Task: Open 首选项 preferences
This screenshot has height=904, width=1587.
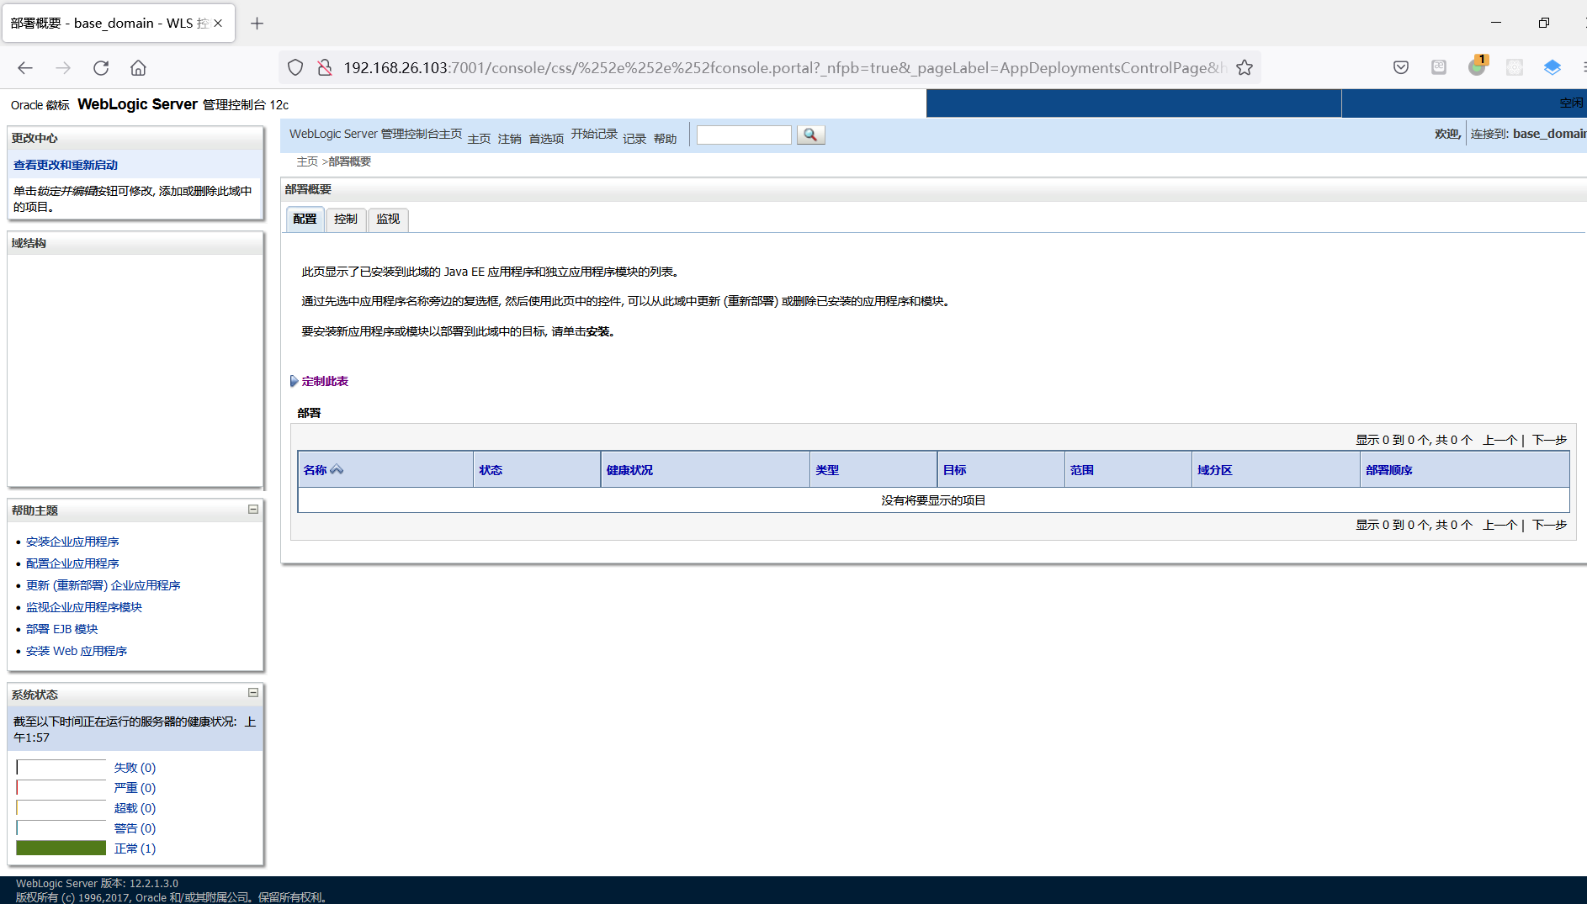Action: point(546,139)
